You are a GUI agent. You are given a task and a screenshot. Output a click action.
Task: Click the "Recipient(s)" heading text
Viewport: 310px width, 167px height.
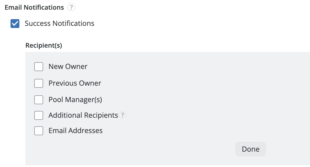click(44, 46)
